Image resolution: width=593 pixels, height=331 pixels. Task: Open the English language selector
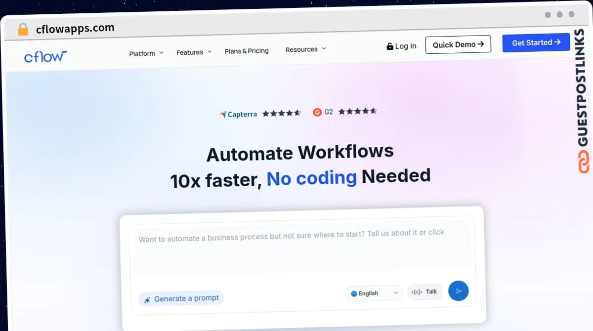(374, 293)
